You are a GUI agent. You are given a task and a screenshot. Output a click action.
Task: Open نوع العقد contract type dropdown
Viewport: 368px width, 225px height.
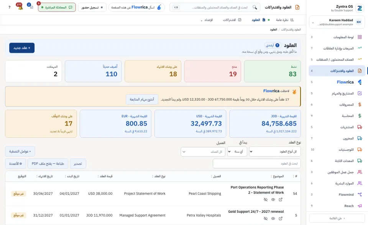coord(275,152)
